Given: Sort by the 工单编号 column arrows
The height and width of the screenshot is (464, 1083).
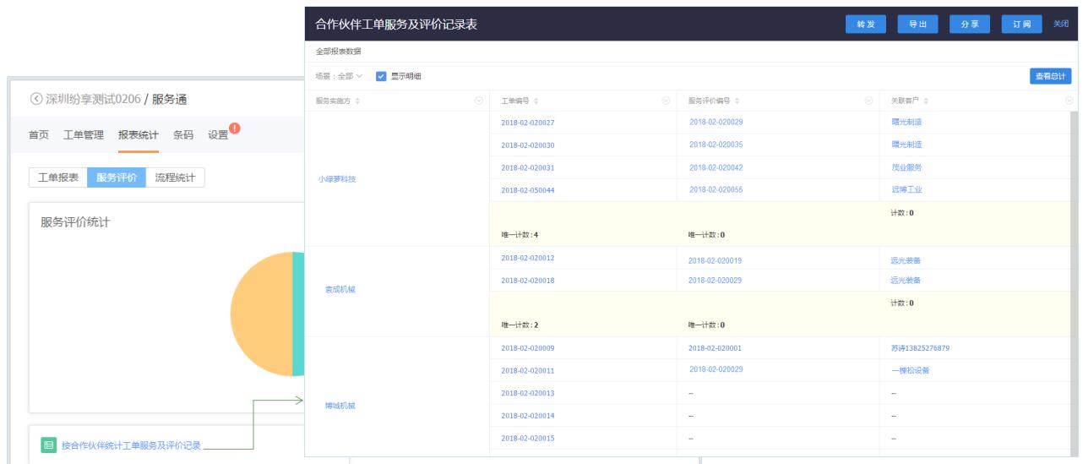Looking at the screenshot, I should coord(536,101).
